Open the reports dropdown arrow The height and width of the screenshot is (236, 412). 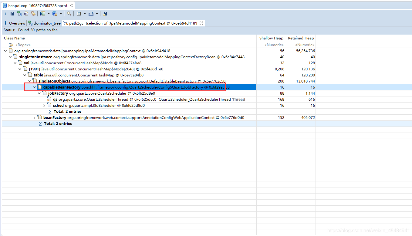pyautogui.click(x=49, y=14)
